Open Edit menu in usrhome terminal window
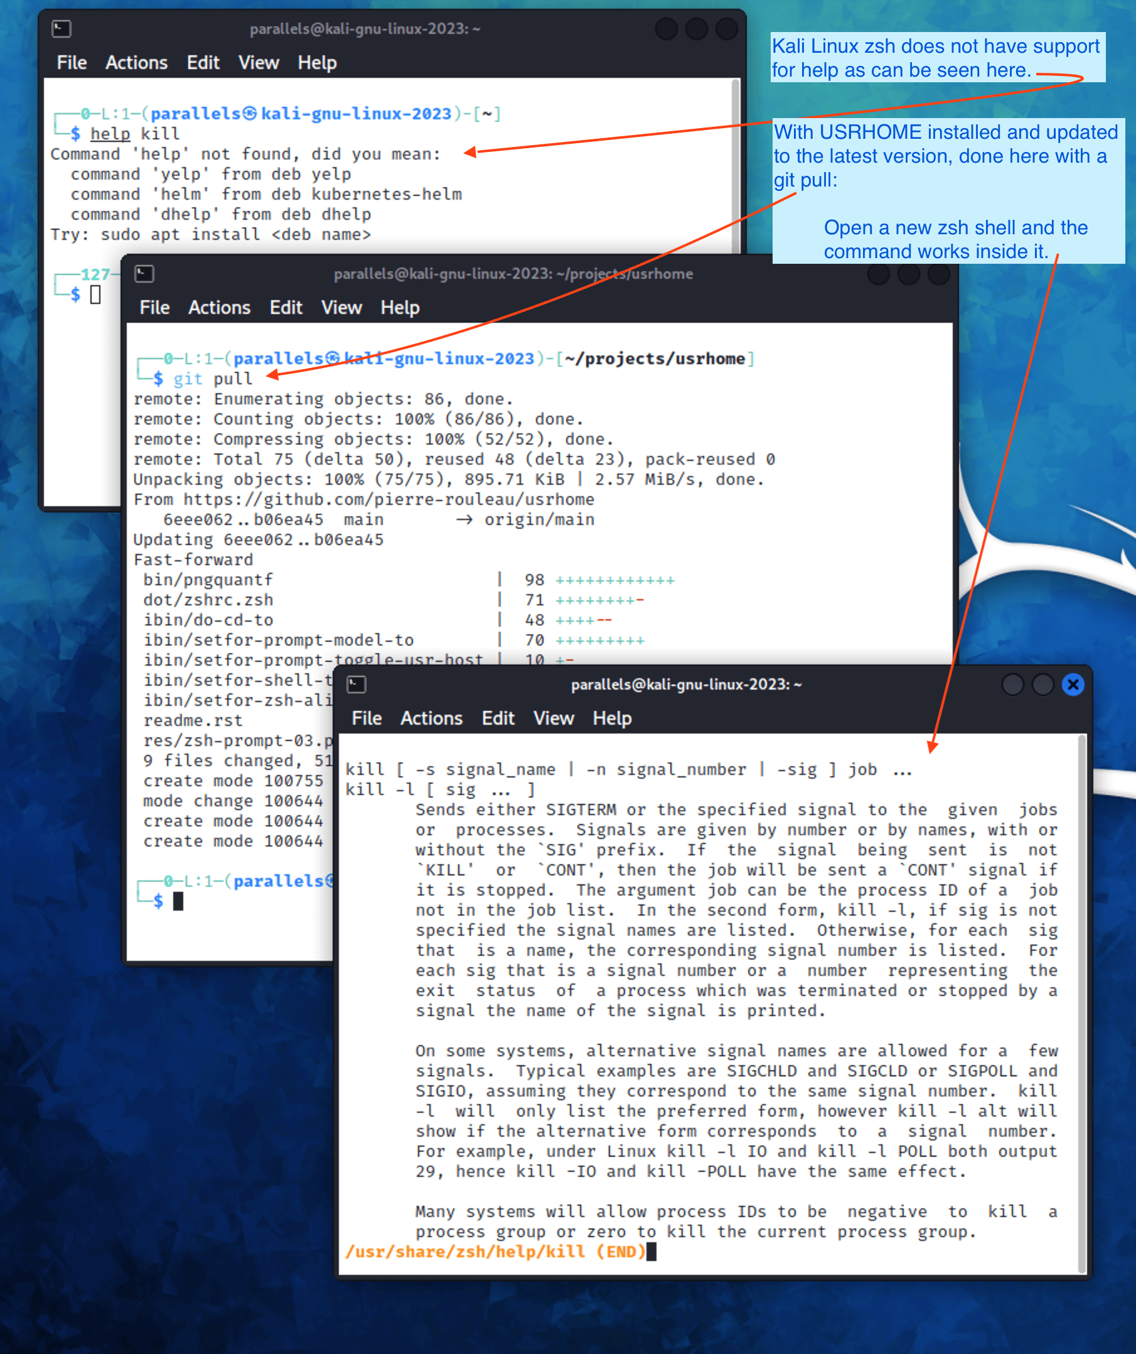Viewport: 1136px width, 1354px height. (286, 308)
